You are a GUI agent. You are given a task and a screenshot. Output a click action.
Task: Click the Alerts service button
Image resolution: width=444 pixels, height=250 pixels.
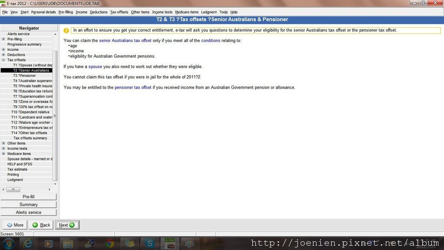[29, 213]
